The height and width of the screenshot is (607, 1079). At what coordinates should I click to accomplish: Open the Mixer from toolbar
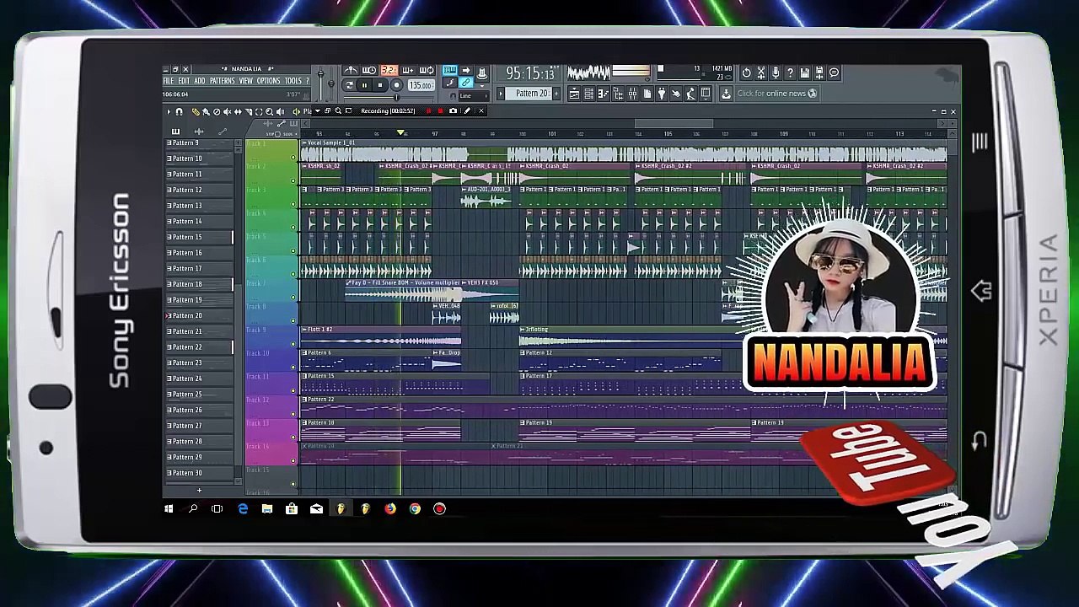coord(632,94)
